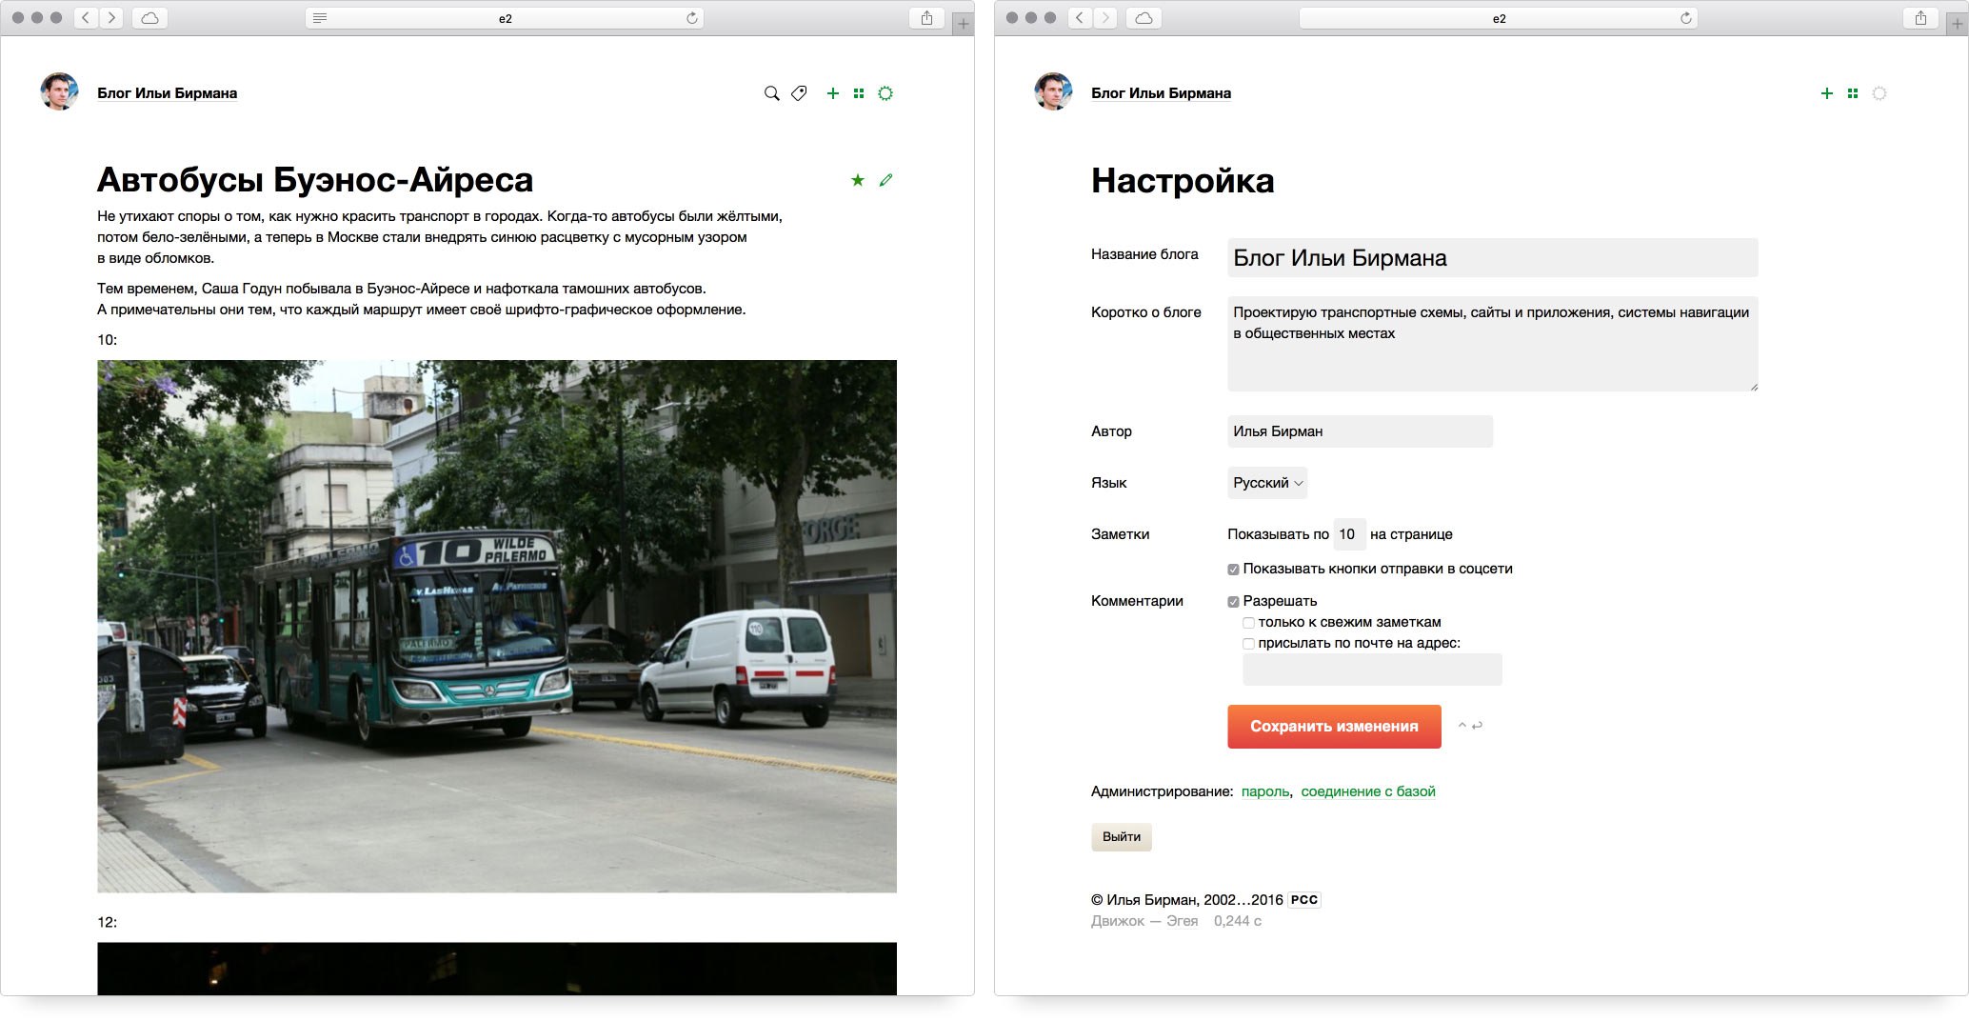
Task: Share page from right browser window
Action: pos(1920,18)
